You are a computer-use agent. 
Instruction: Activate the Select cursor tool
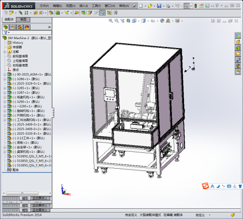(186, 6)
